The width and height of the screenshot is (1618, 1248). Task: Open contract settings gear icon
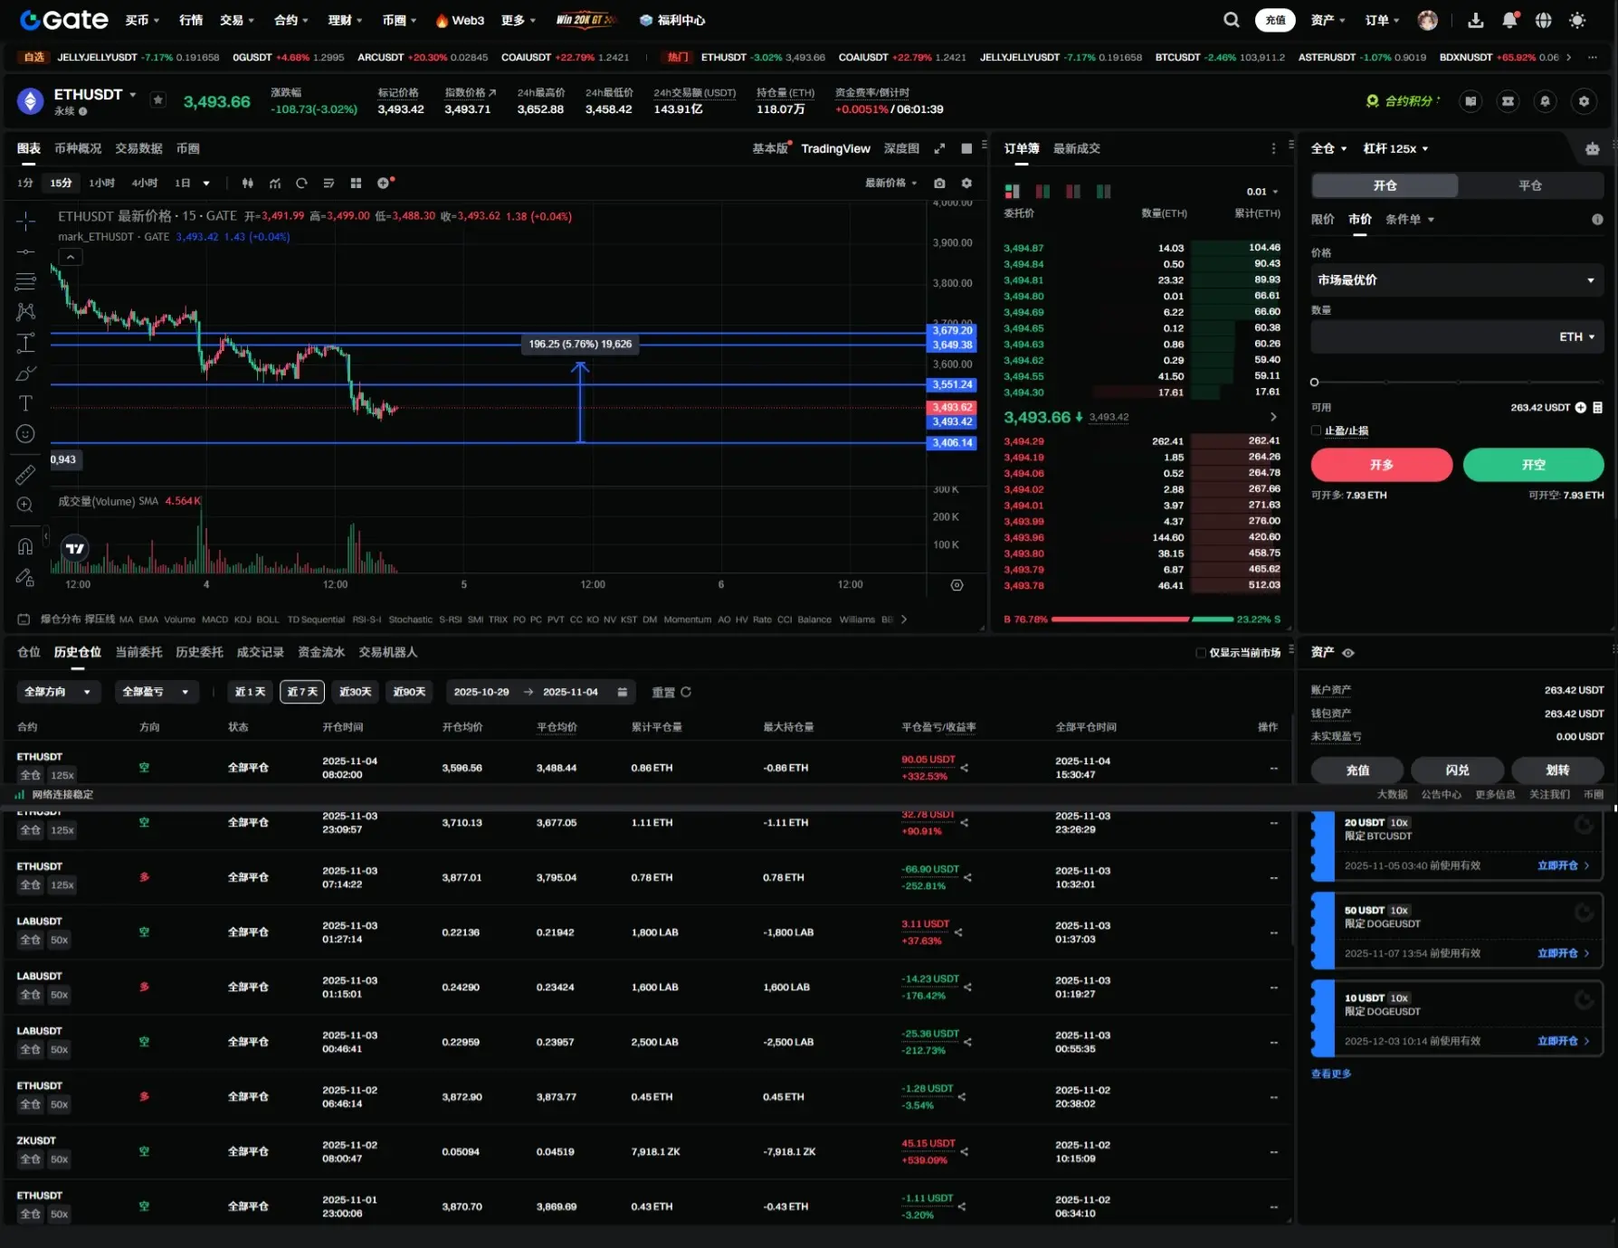(1584, 101)
